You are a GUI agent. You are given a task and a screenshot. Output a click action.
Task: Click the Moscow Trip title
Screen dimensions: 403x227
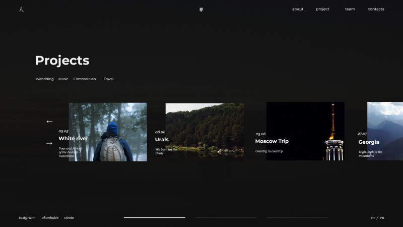pyautogui.click(x=272, y=141)
